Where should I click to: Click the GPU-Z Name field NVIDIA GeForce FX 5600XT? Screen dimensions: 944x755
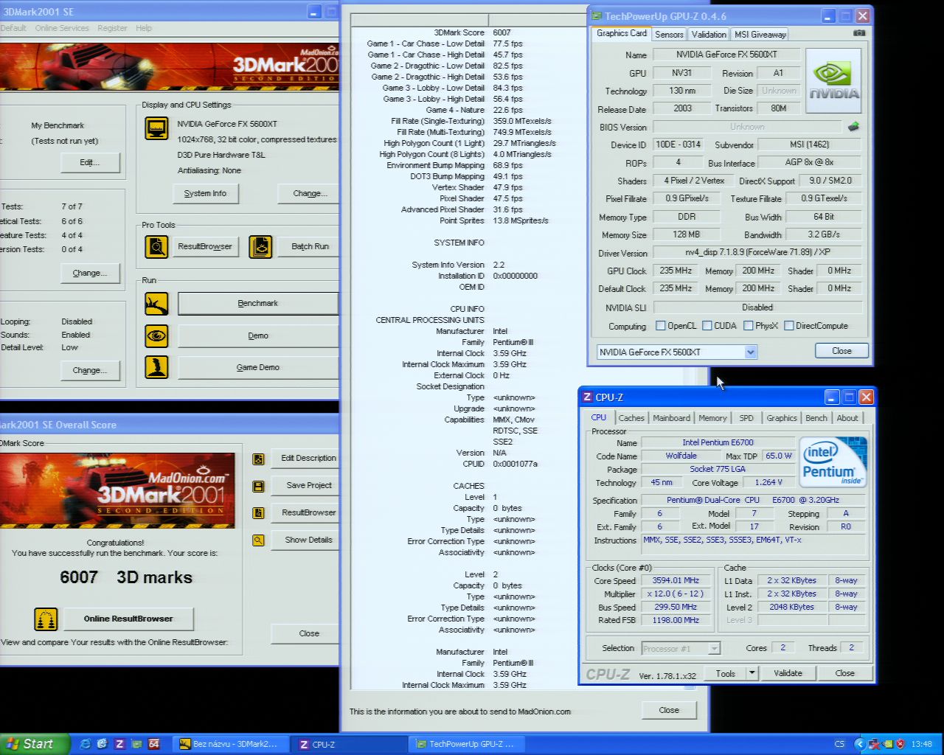pos(726,55)
